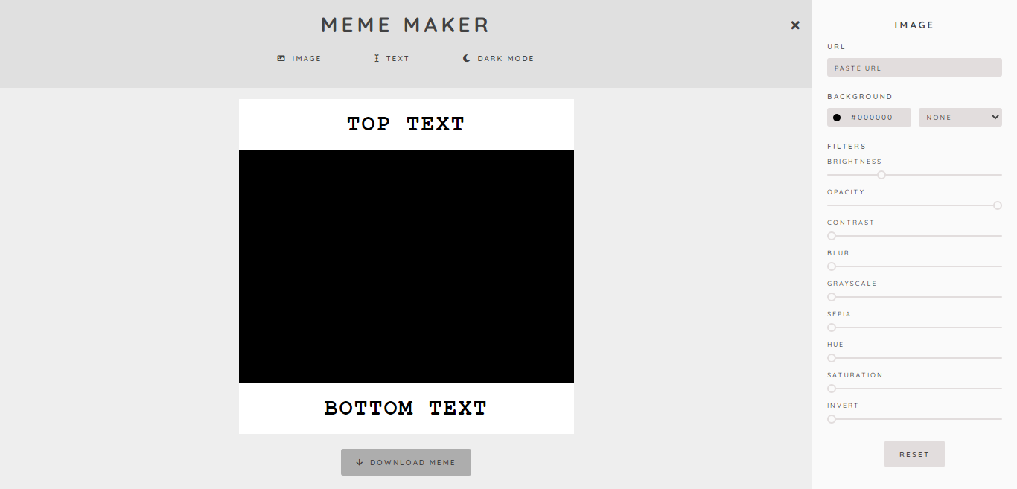Close the Image side panel
Screen dimensions: 1017x489
click(795, 25)
